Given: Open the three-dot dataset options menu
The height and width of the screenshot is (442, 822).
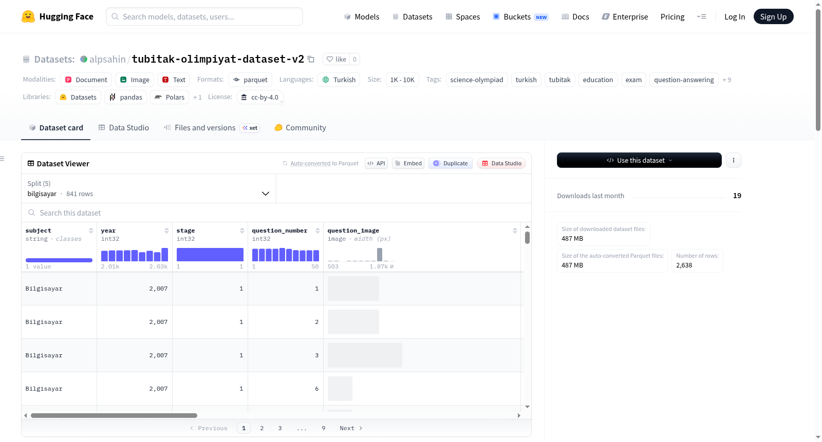Looking at the screenshot, I should point(734,160).
